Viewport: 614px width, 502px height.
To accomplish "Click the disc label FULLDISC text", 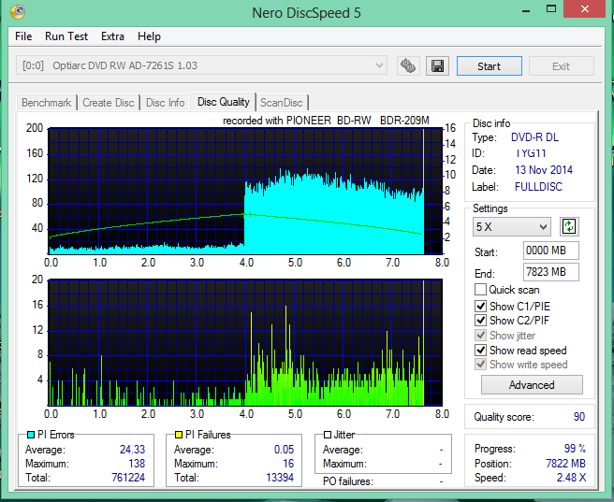I will pos(538,187).
